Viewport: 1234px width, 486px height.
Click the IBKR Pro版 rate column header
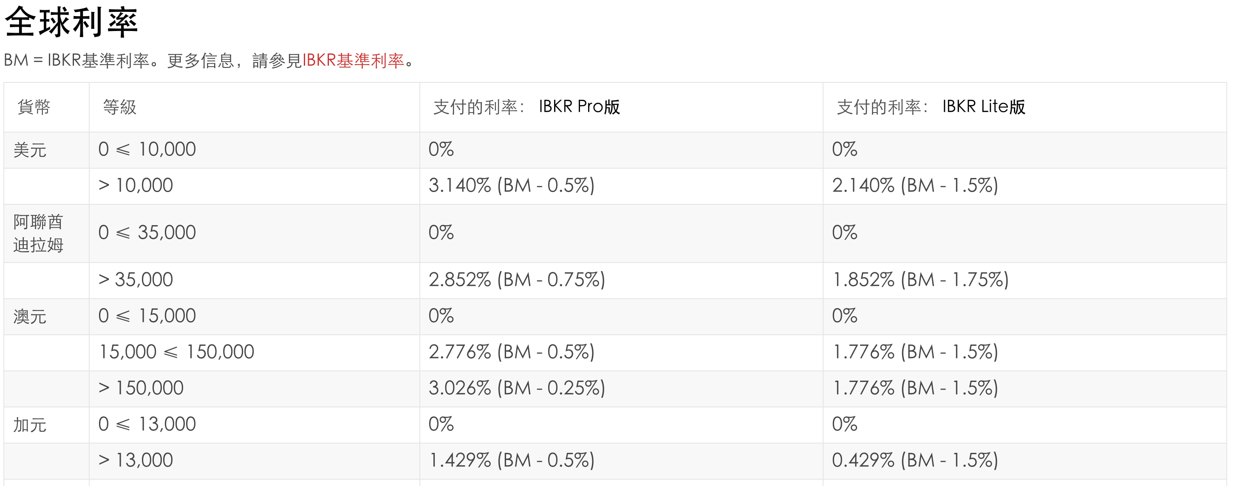point(526,107)
